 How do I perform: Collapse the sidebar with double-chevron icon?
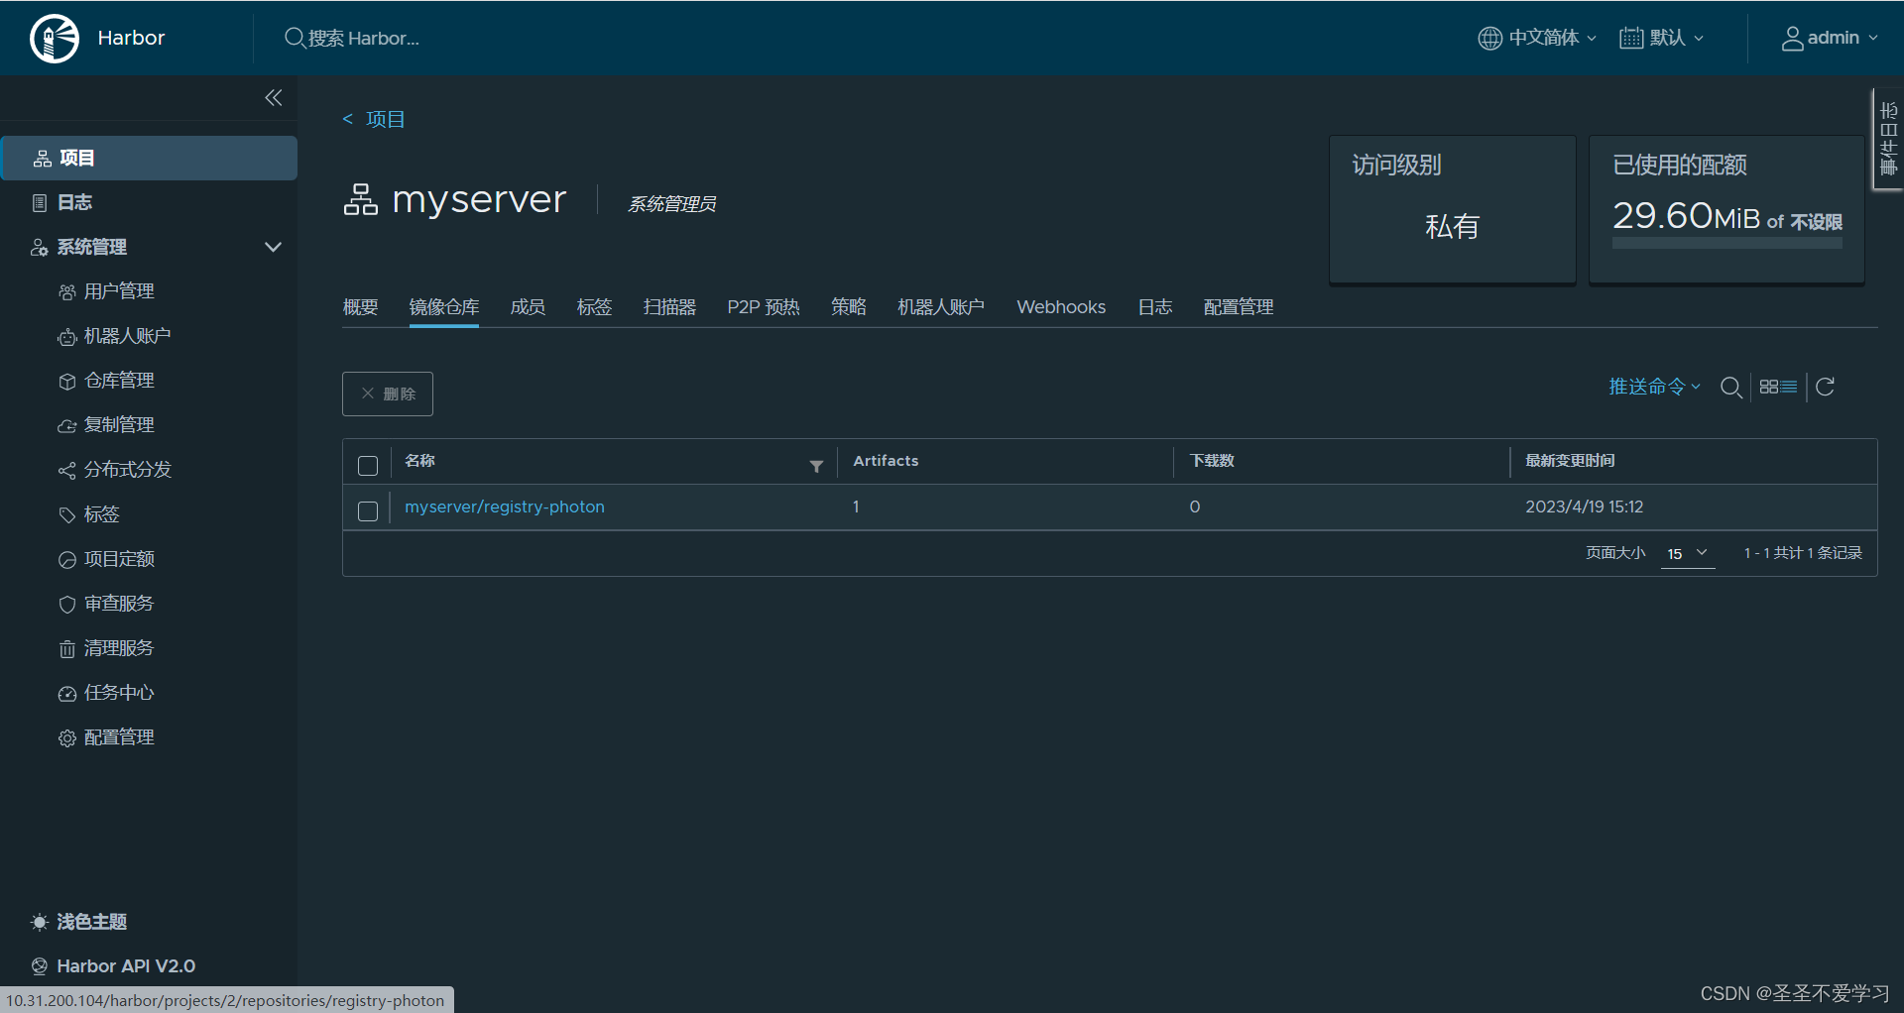pos(274,97)
